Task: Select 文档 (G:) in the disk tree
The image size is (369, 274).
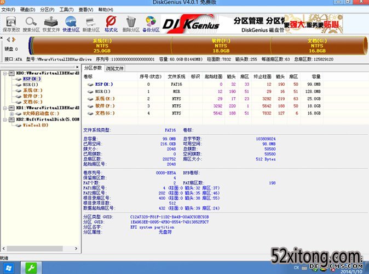Action: pyautogui.click(x=33, y=102)
